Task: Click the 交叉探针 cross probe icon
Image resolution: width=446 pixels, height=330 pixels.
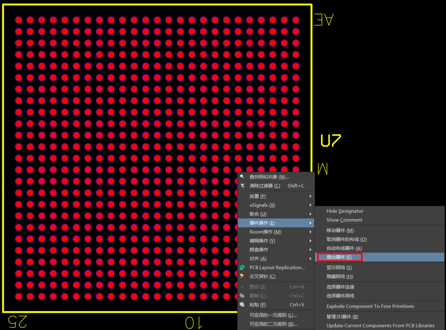Action: [x=242, y=276]
